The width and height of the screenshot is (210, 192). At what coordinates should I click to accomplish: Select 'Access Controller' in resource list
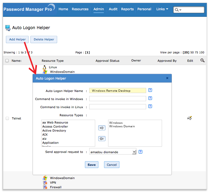coord(55,126)
